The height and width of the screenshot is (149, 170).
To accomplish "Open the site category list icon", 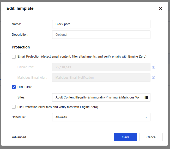I will (146, 97).
